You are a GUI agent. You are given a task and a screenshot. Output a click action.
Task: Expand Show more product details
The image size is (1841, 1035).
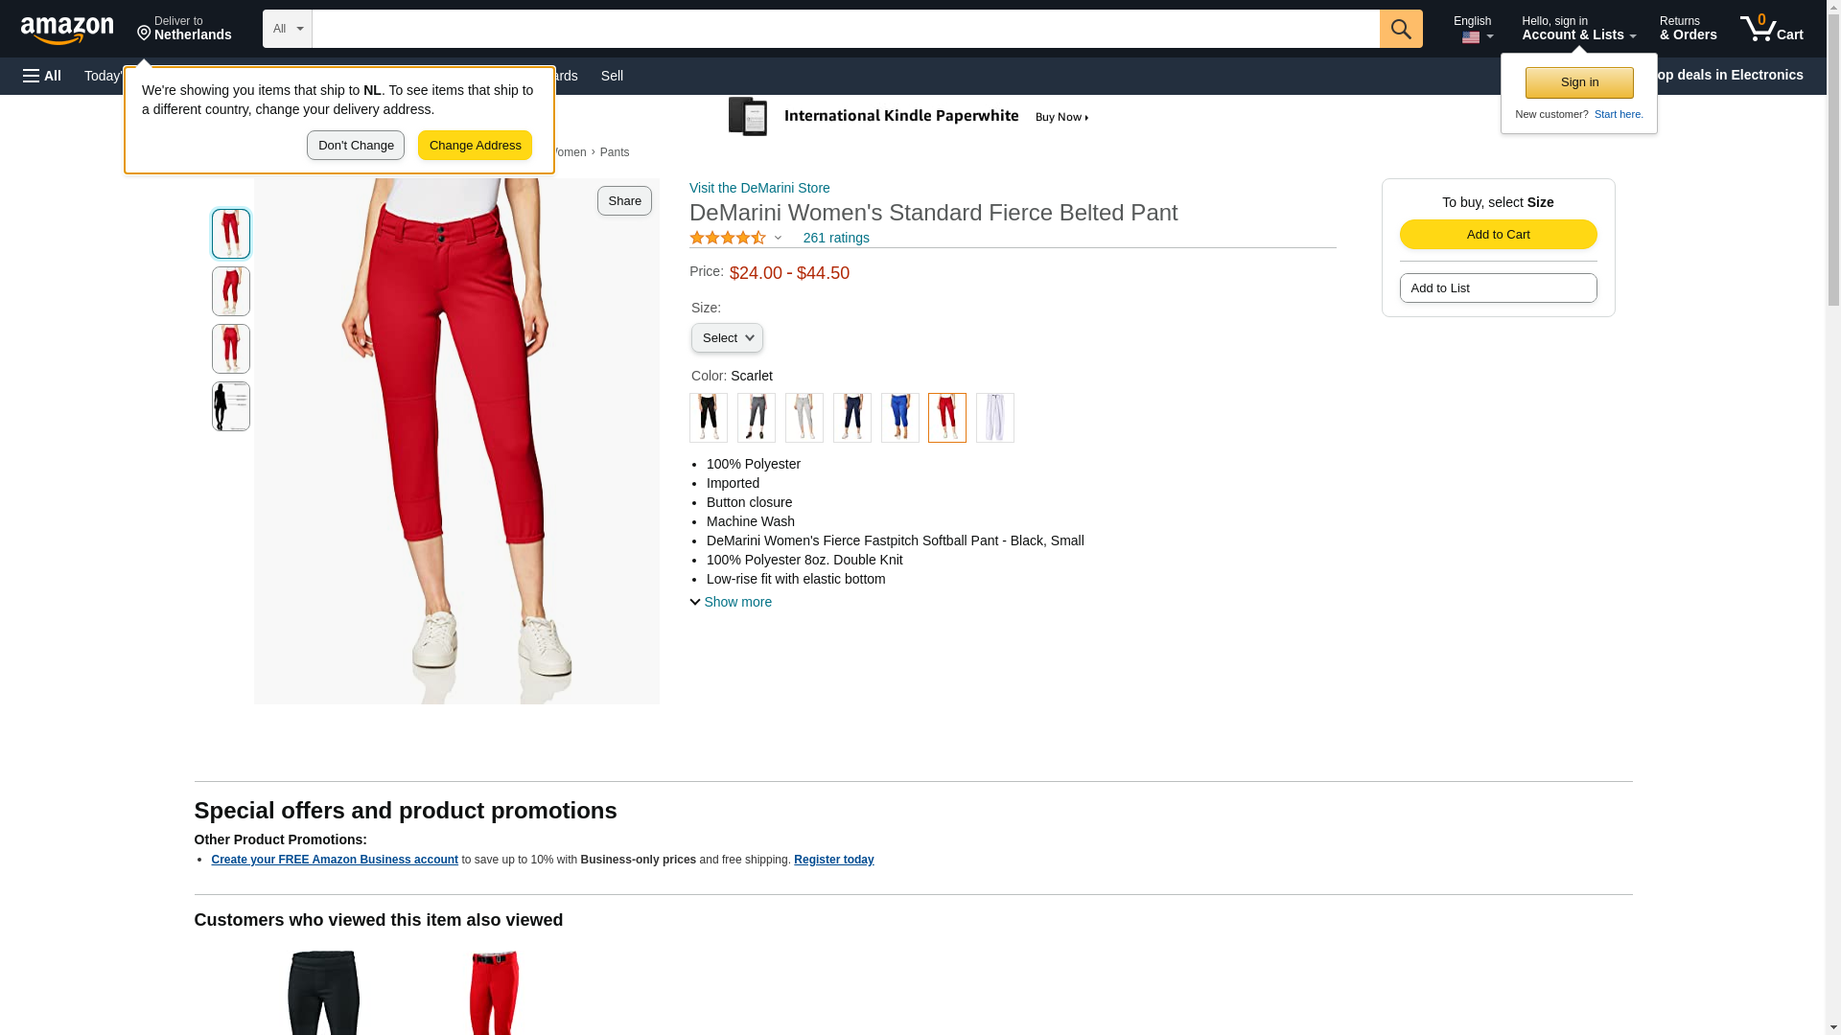click(x=731, y=602)
